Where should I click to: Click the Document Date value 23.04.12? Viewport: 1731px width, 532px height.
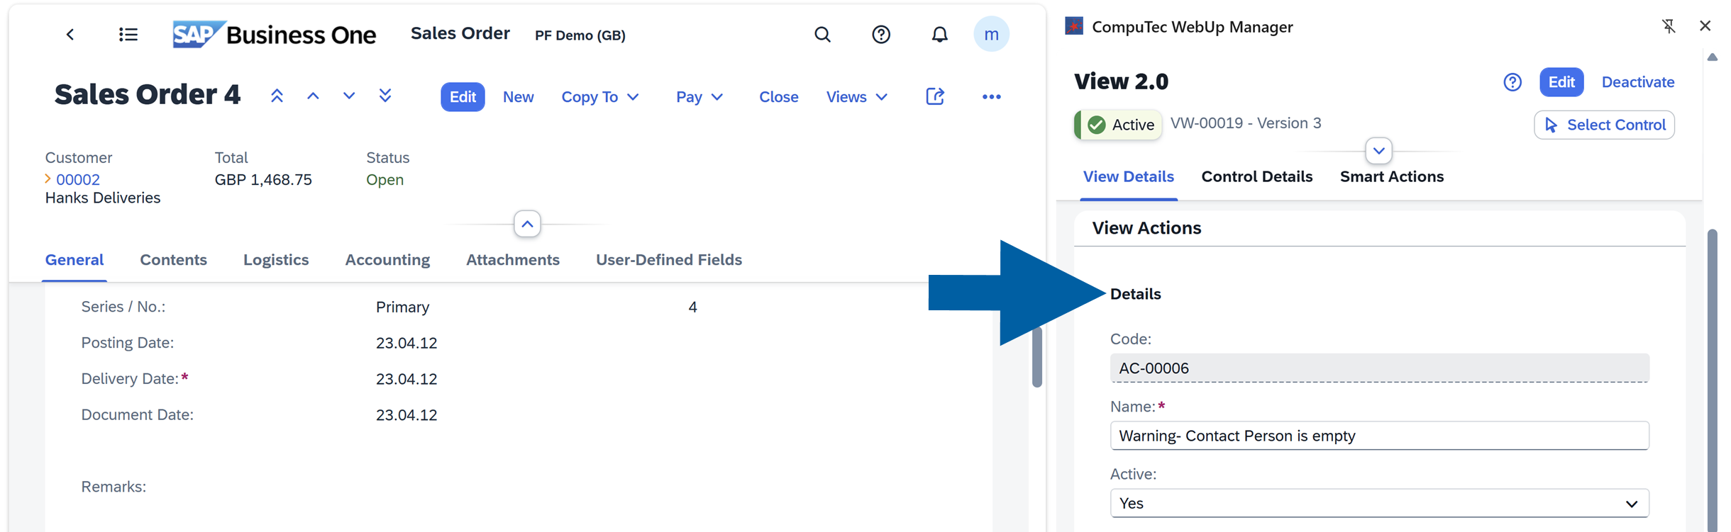point(407,415)
